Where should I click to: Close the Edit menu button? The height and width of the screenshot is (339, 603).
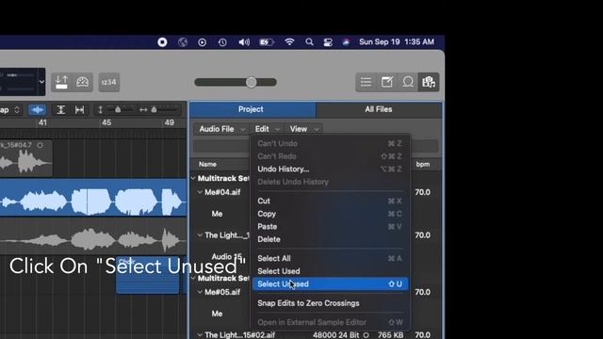[x=268, y=129]
